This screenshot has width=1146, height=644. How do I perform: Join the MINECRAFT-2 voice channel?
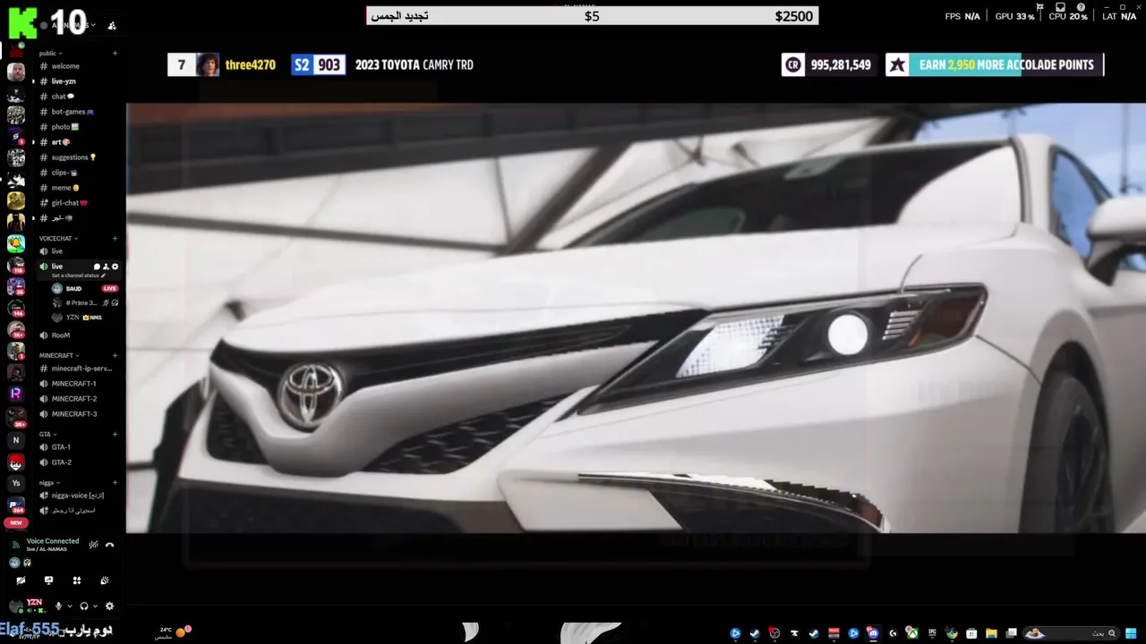(x=73, y=399)
